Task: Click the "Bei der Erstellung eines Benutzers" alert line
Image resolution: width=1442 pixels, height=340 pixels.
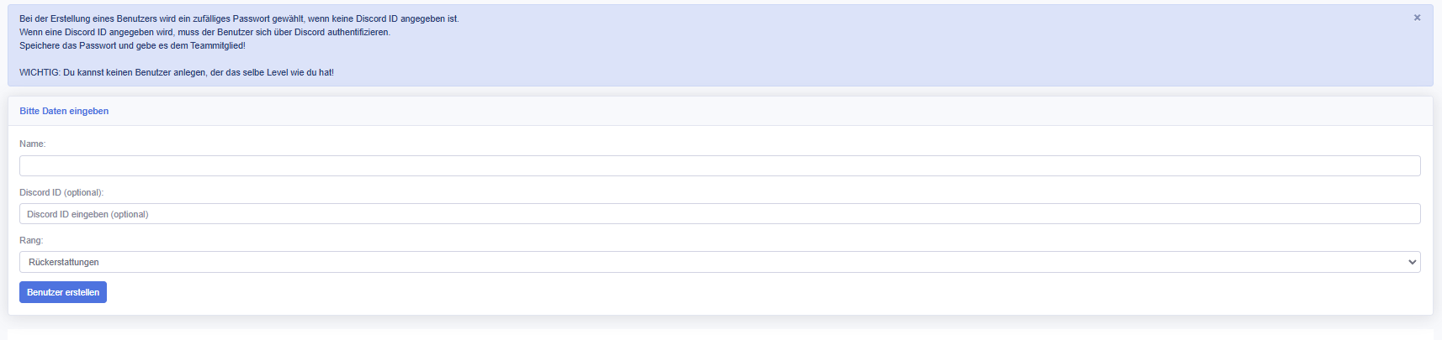Action: click(x=239, y=18)
